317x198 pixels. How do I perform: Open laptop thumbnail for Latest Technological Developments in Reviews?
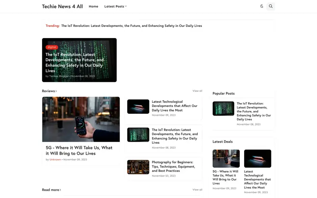coord(138,107)
